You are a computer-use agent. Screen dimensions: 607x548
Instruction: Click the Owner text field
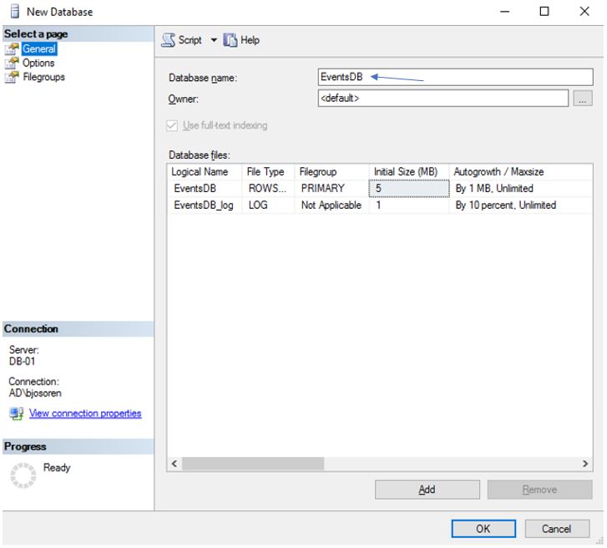click(x=443, y=99)
